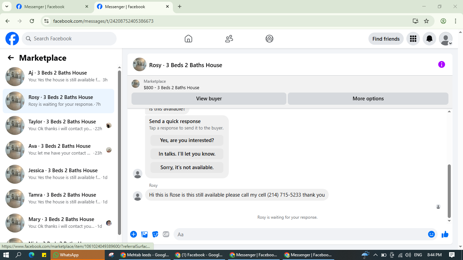Open the Groups circle icon in top navigation
The image size is (463, 260).
coord(269,39)
